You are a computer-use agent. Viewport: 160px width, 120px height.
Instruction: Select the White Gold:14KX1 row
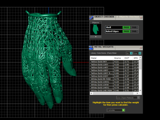pyautogui.click(x=114, y=88)
